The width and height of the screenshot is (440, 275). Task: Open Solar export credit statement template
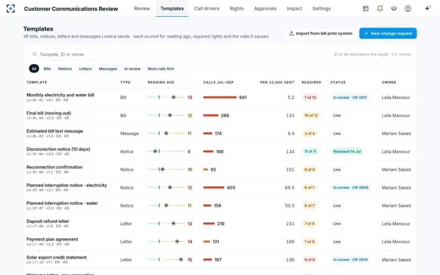tap(56, 257)
